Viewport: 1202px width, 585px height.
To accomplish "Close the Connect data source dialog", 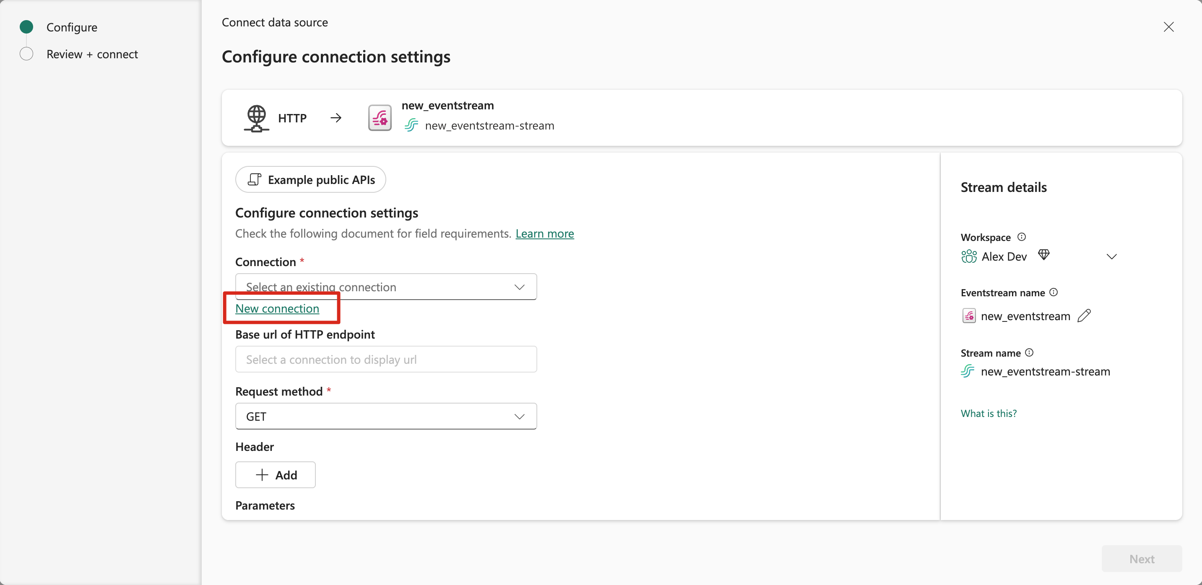I will point(1168,27).
